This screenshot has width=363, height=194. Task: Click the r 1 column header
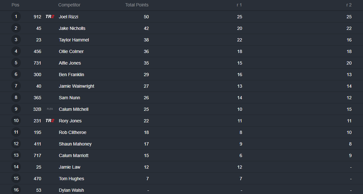[239, 5]
